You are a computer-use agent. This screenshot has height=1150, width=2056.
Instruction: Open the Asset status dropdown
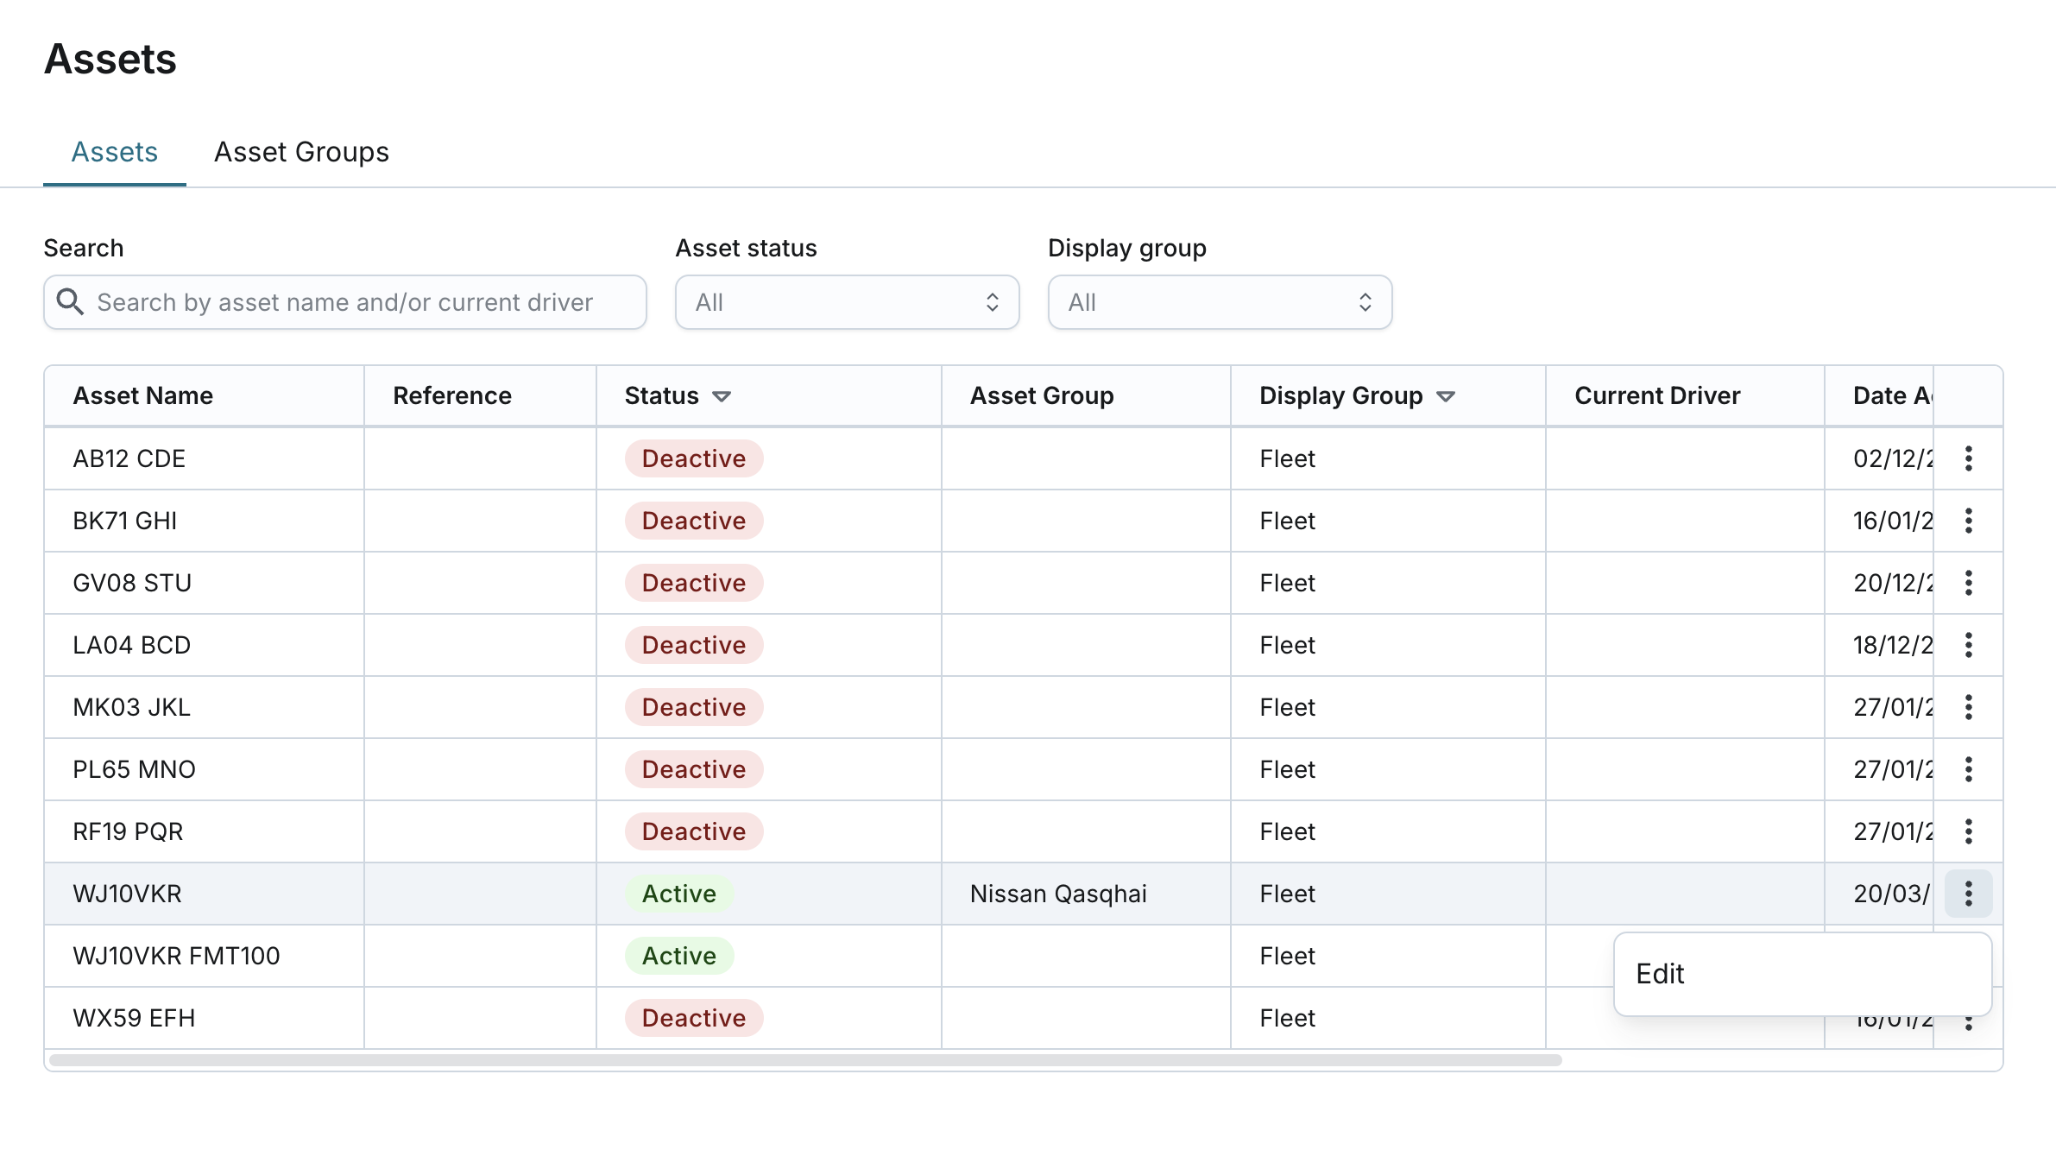tap(846, 302)
